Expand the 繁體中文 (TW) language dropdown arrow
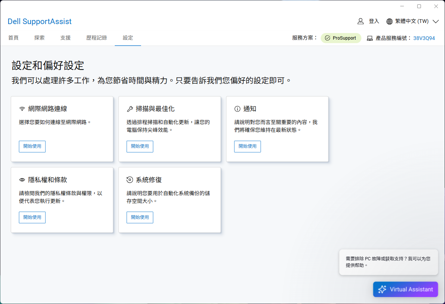 [435, 21]
